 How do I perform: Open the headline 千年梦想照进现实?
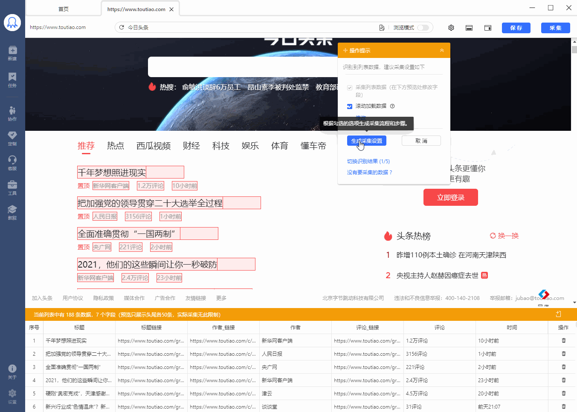[112, 172]
